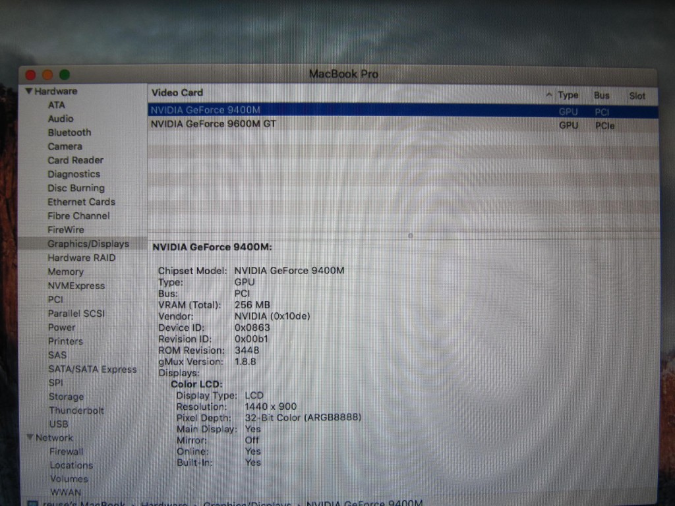Select Ethernet Cards entry
675x506 pixels.
(x=81, y=202)
